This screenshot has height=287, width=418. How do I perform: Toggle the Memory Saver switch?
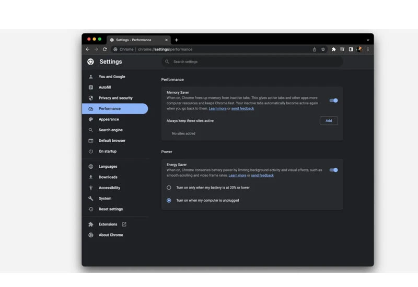[x=333, y=101]
